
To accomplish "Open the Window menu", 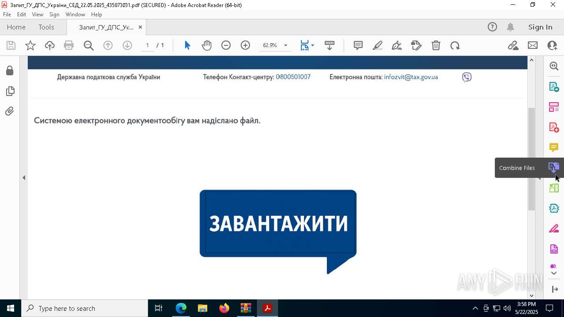I will click(75, 15).
